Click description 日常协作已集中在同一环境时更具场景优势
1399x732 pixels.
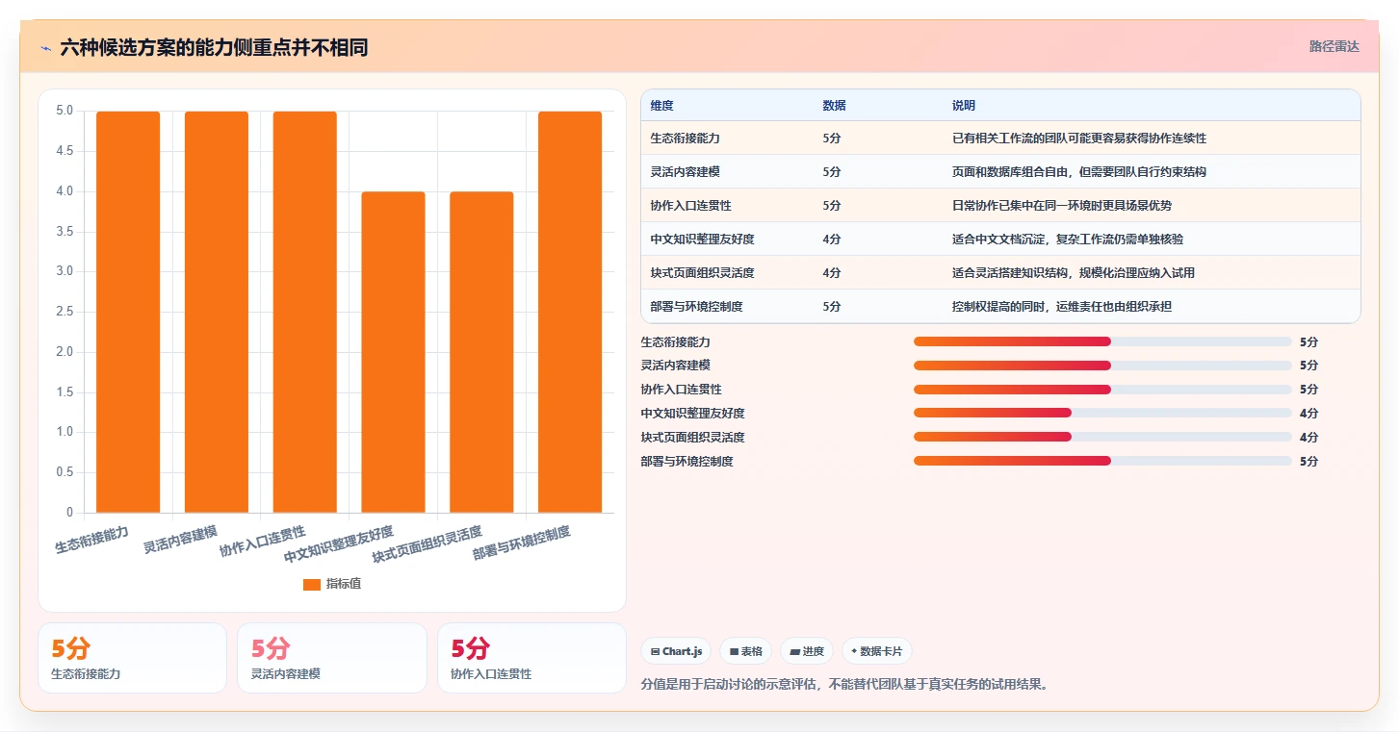(1062, 206)
